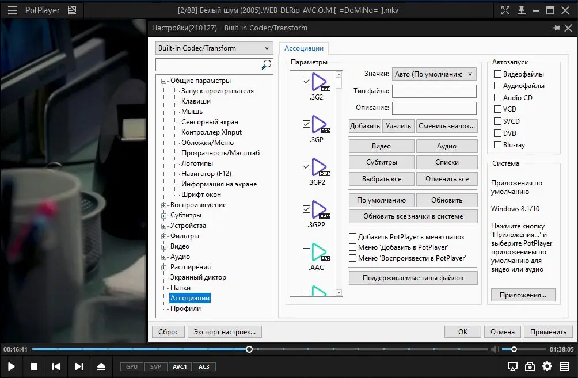Click the screen broadcast icon bottom right

511,366
